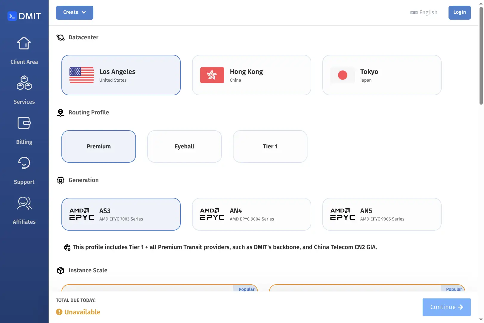The width and height of the screenshot is (484, 323).
Task: Open the DMIT logo home link
Action: point(24,16)
